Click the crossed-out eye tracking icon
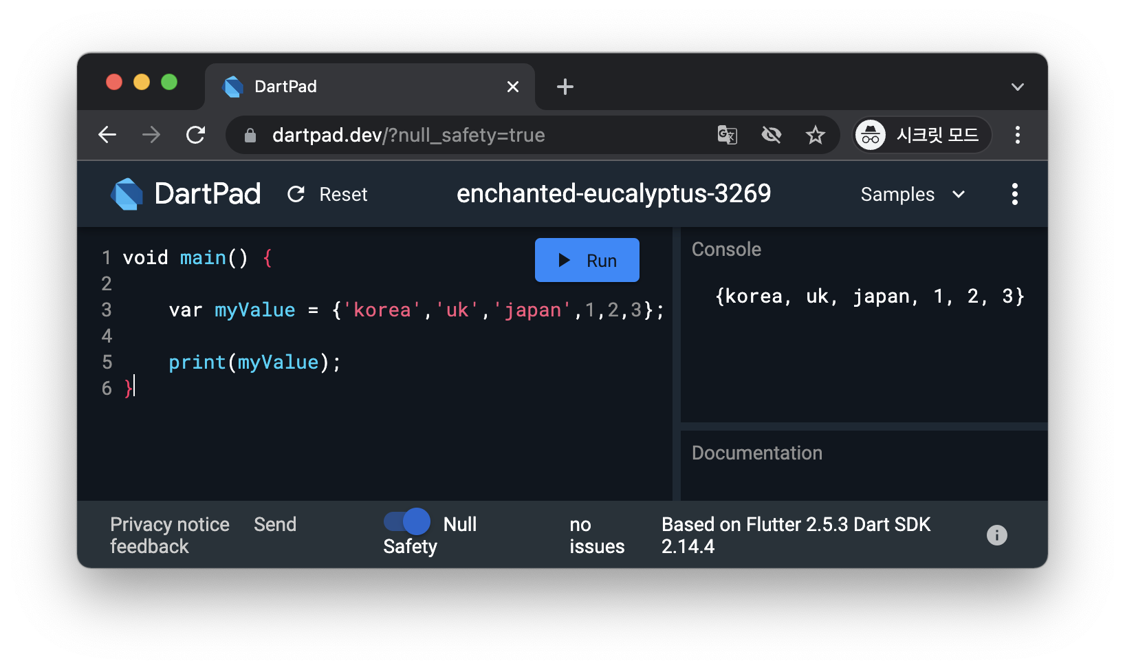Screen dimensions: 1125x670 [772, 135]
